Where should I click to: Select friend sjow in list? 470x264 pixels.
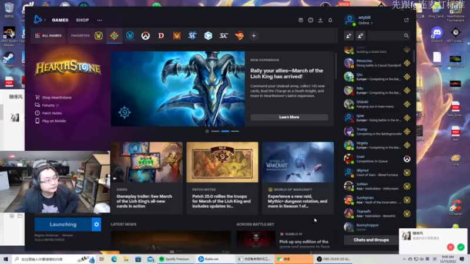[377, 118]
